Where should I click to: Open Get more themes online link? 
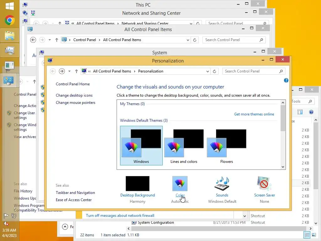coord(254,114)
